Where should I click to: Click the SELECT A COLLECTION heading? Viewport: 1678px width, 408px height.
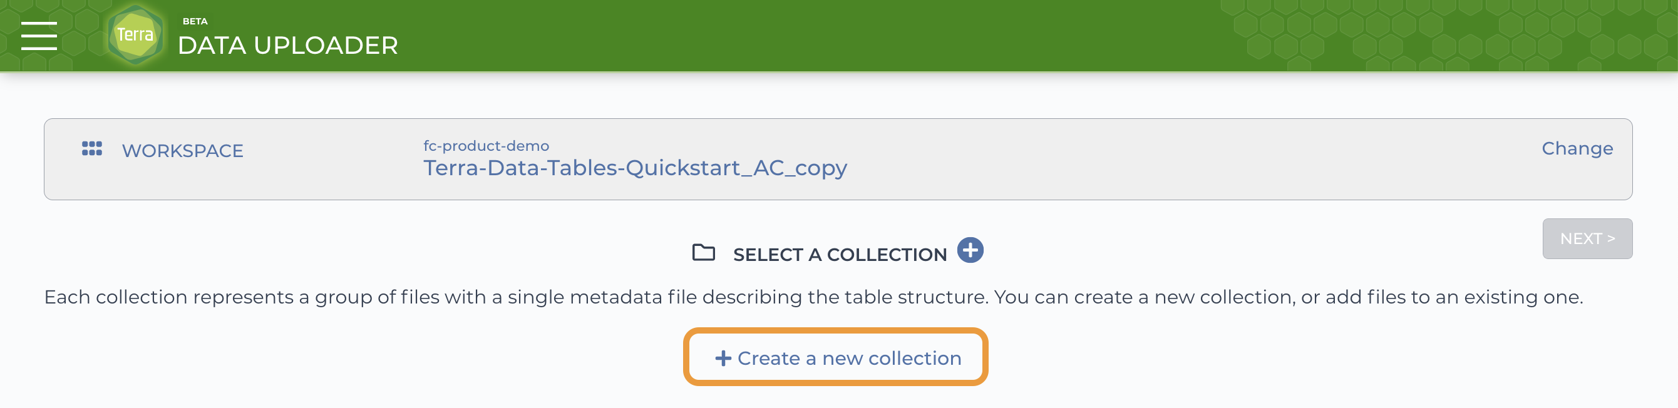click(840, 255)
